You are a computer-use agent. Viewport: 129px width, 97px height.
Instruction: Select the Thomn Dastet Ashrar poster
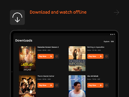[x=27, y=86]
